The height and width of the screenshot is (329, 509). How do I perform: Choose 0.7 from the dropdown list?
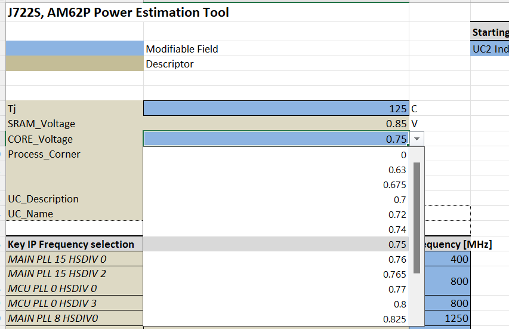276,200
